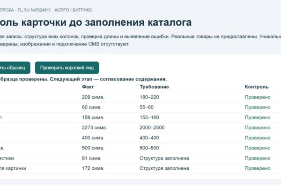Click 'Проверено' in the 172 симв. row
The image size is (281, 187).
click(x=258, y=168)
